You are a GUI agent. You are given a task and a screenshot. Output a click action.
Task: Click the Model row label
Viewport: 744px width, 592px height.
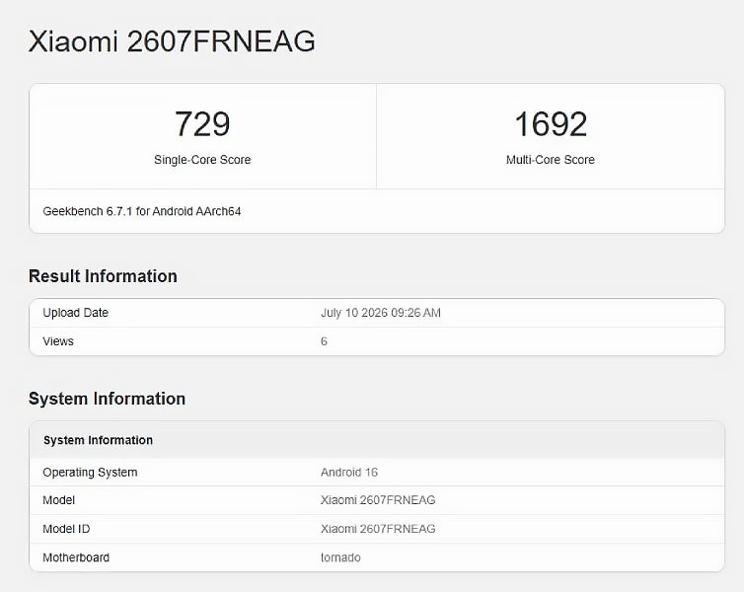[59, 500]
